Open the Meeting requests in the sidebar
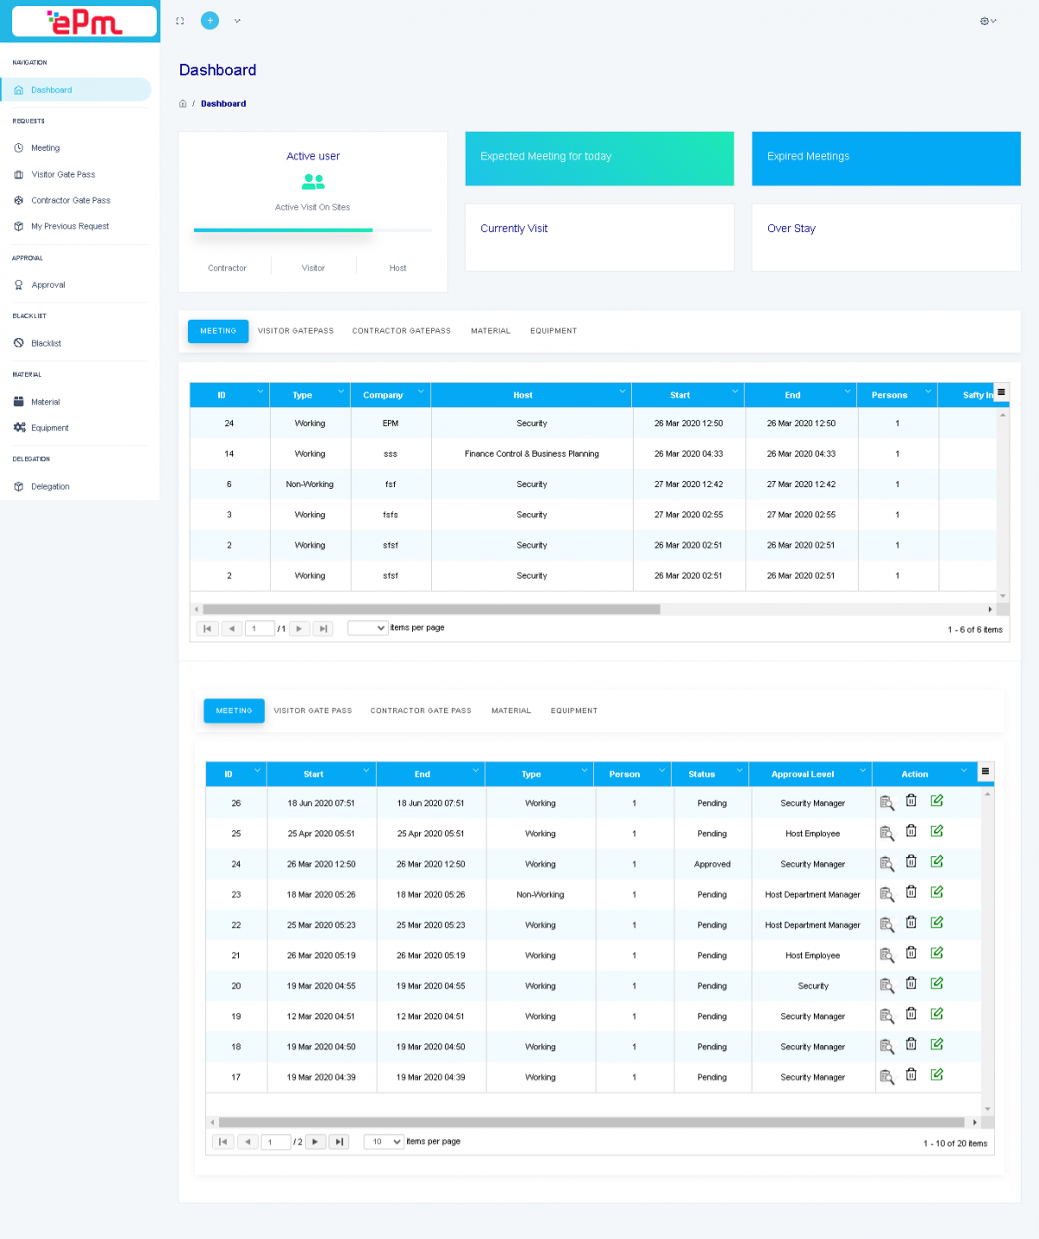 coord(45,147)
